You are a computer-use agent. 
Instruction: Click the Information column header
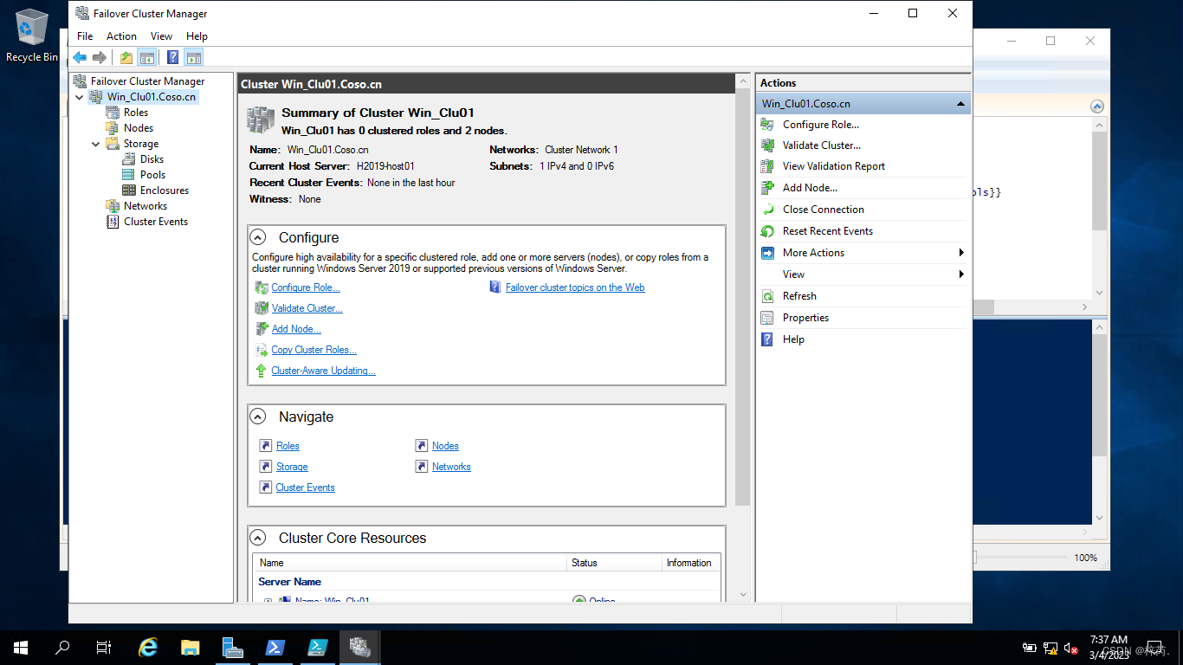coord(690,563)
